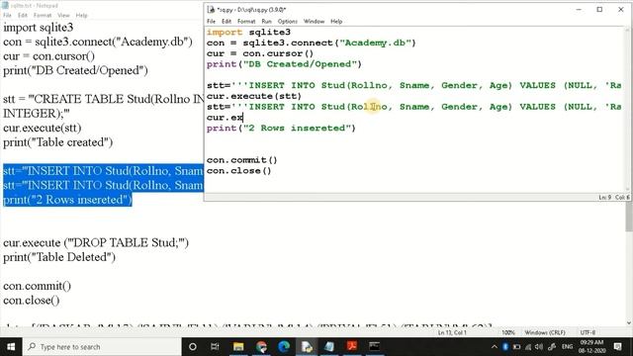Open Notepad's File menu

7,16
